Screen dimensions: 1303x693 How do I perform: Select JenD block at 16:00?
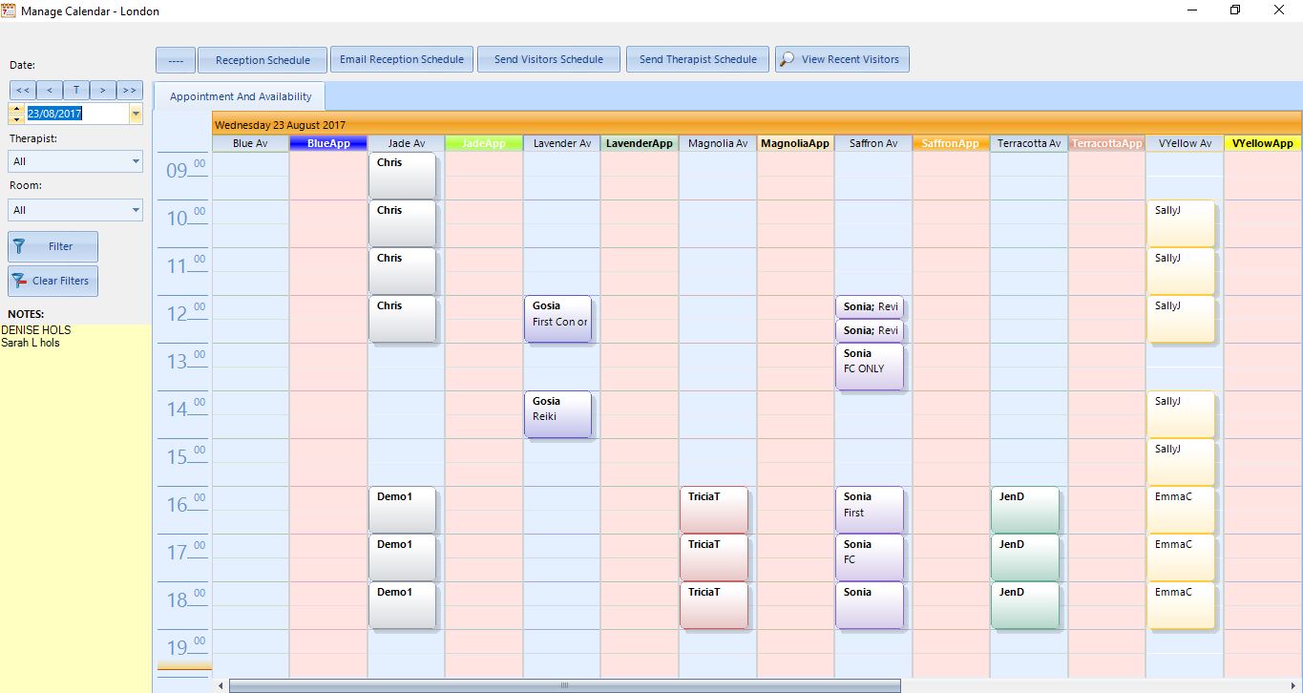[x=1025, y=510]
